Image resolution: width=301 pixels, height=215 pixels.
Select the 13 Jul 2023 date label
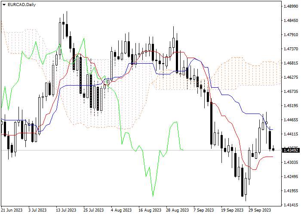coord(66,210)
